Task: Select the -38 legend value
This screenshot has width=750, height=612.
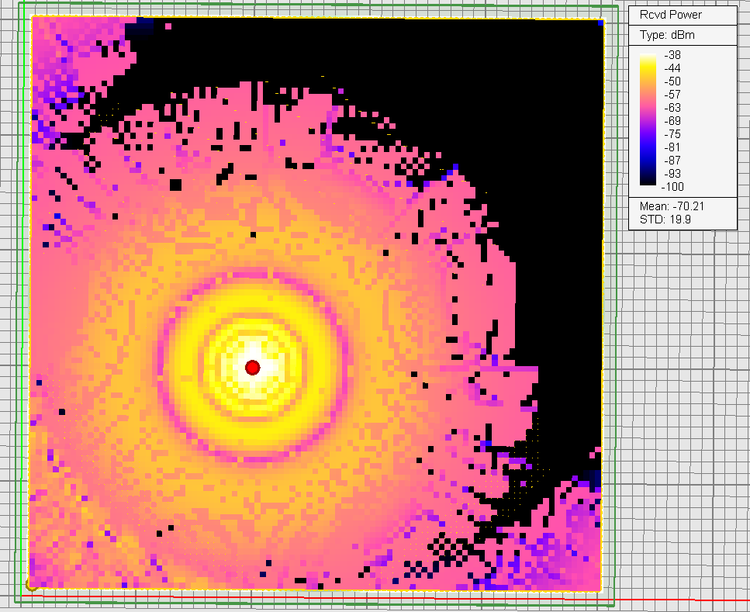Action: click(x=672, y=55)
